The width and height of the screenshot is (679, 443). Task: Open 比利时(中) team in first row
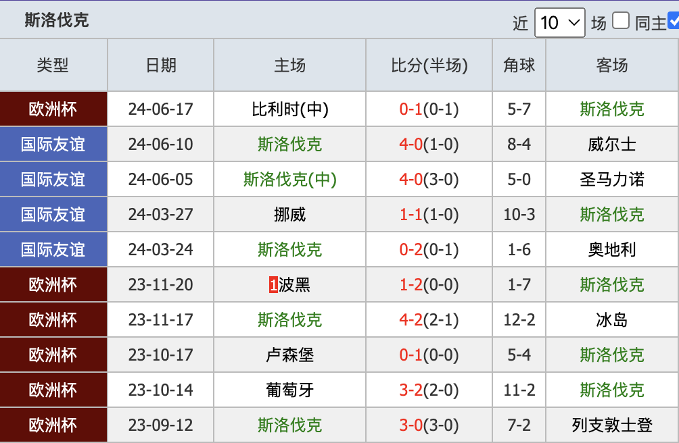(x=289, y=109)
